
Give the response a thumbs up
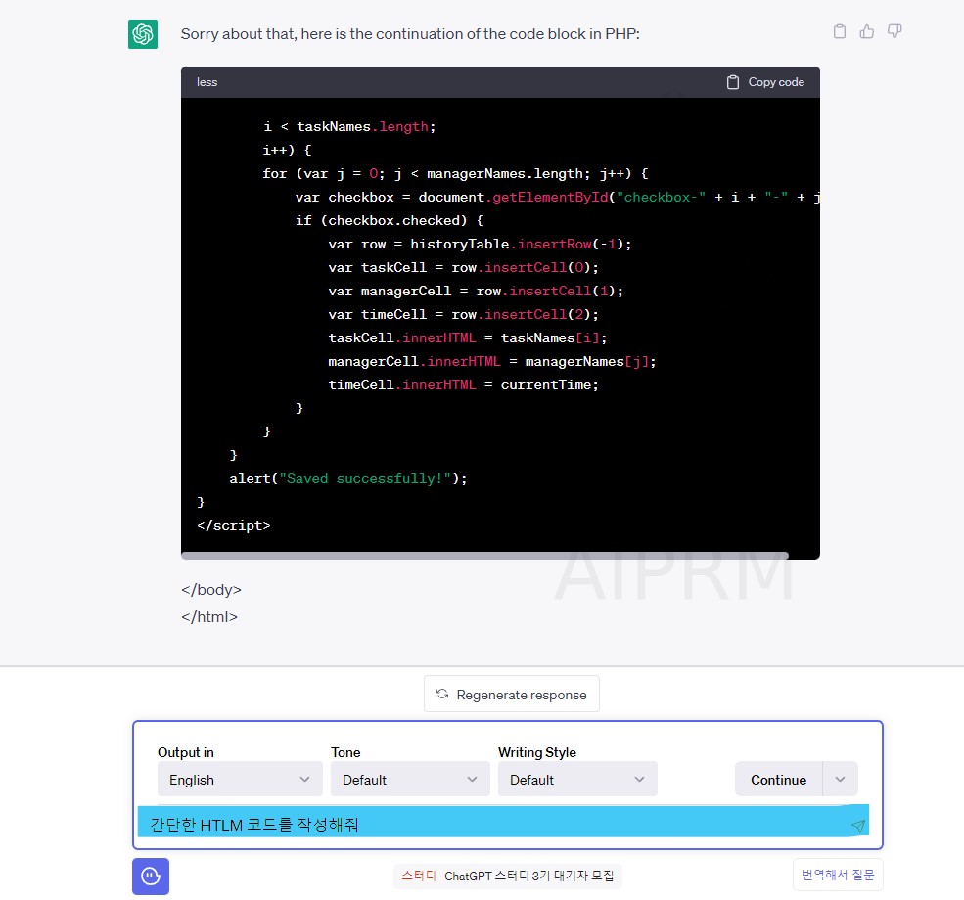867,31
